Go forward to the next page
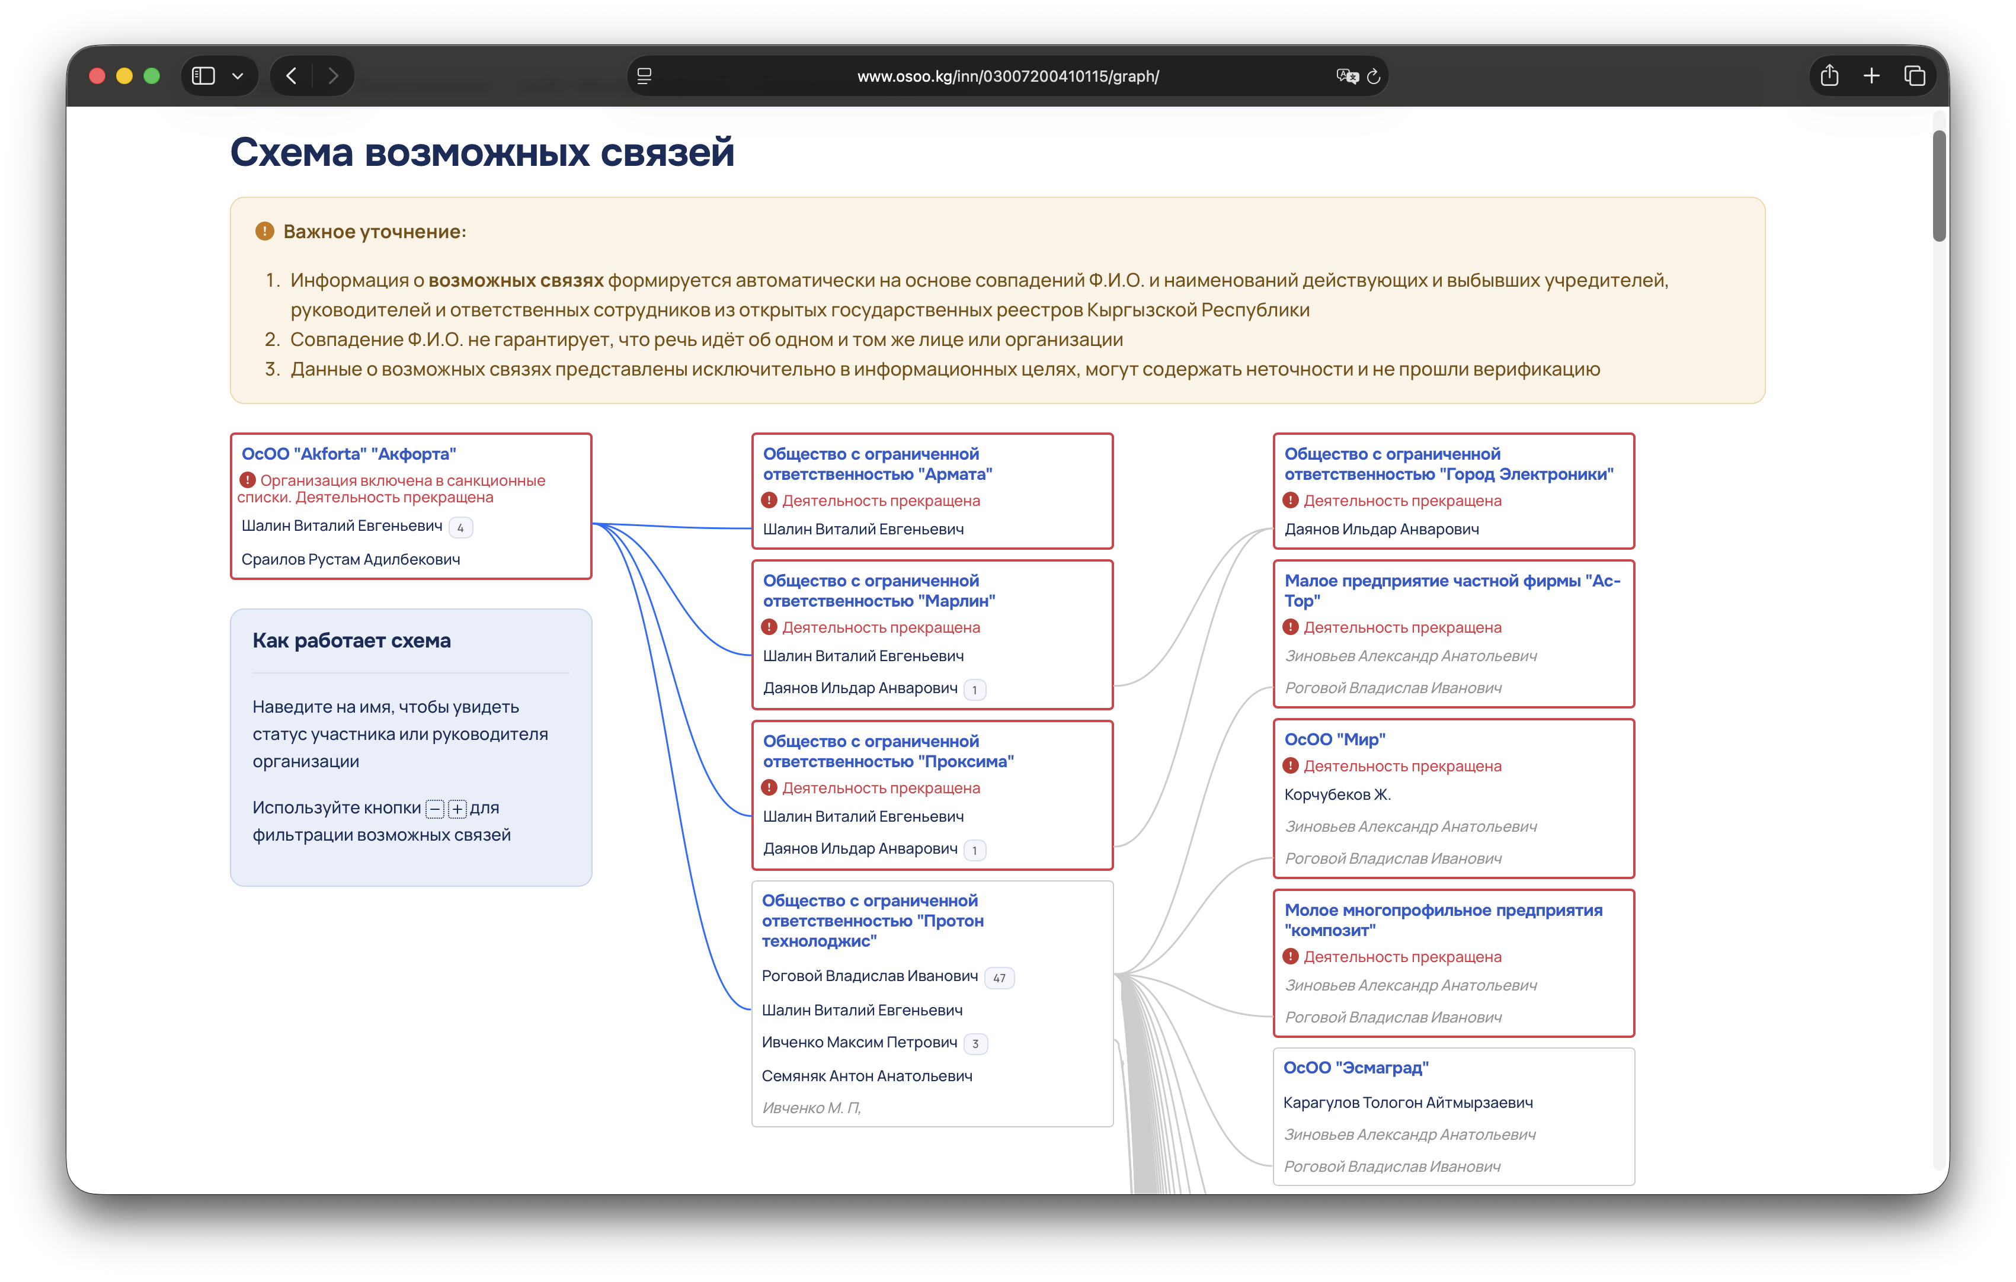This screenshot has height=1282, width=2016. (333, 76)
